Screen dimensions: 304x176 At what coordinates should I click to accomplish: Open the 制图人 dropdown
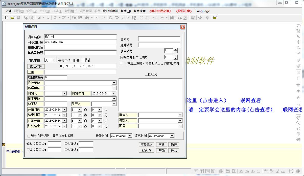(x=64, y=93)
